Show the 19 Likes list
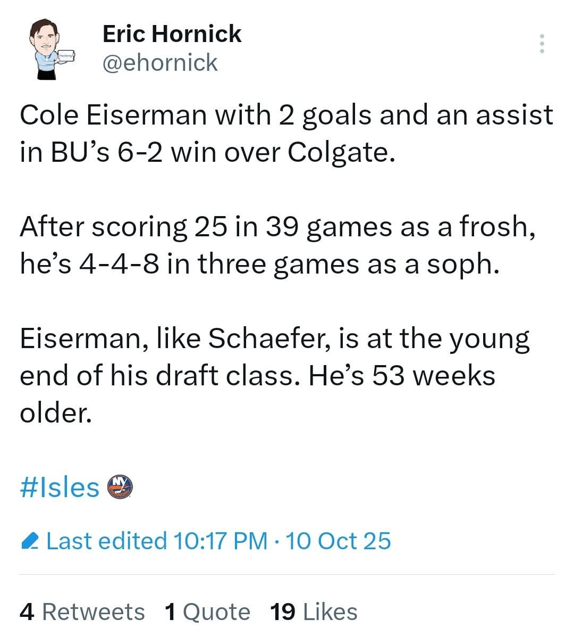Image resolution: width=574 pixels, height=644 pixels. (314, 612)
